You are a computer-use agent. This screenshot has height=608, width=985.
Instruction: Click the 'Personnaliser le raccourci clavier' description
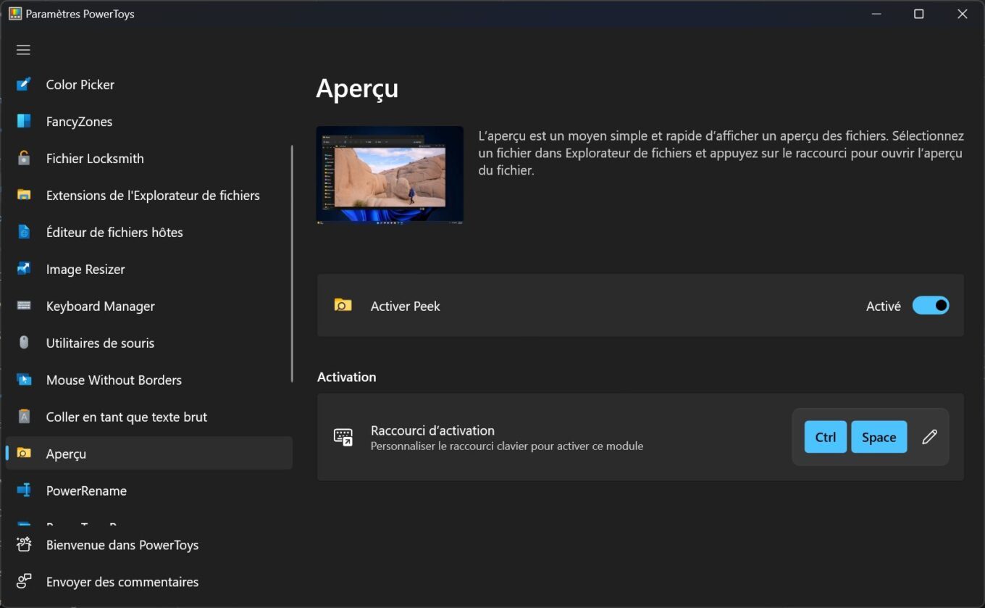point(507,446)
